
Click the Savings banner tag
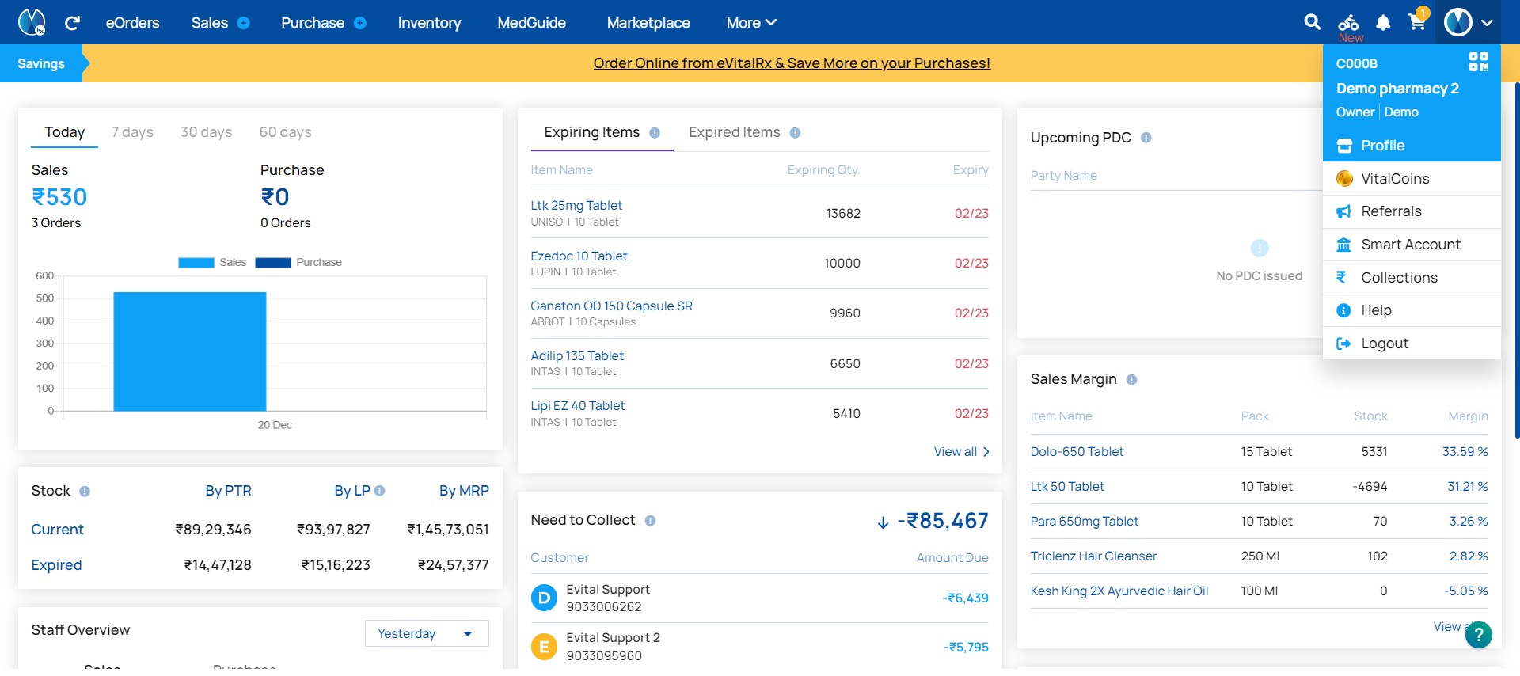[x=41, y=63]
